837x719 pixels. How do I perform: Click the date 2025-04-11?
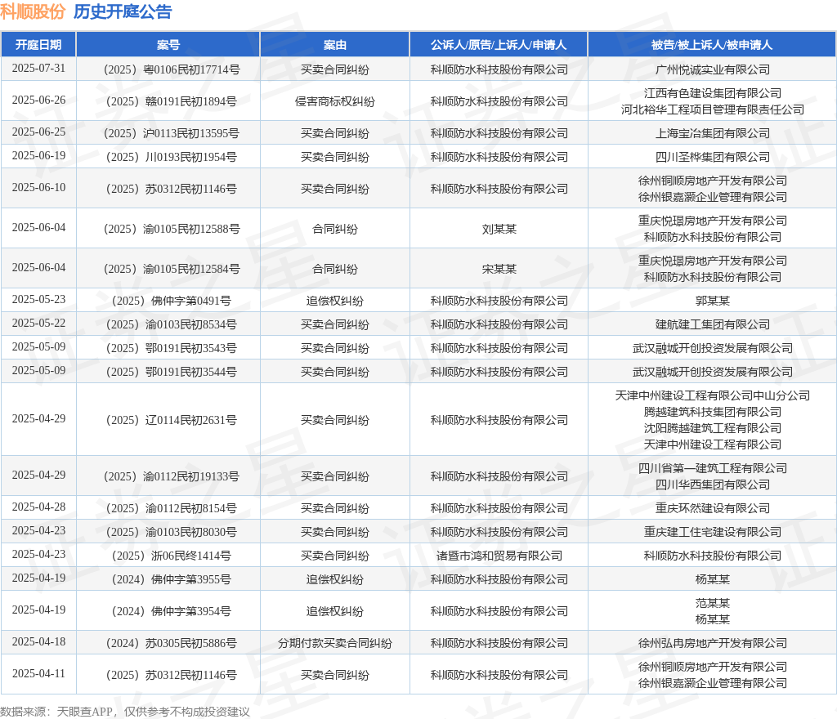click(x=38, y=674)
